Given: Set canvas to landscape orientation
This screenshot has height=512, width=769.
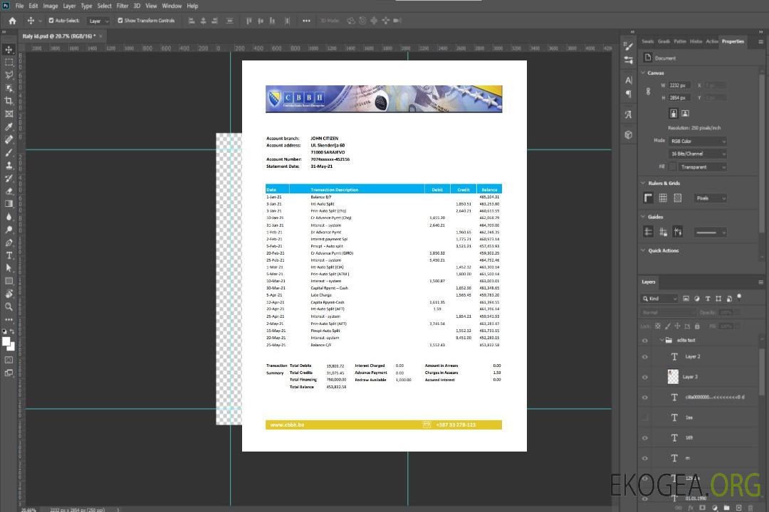Looking at the screenshot, I should 685,114.
